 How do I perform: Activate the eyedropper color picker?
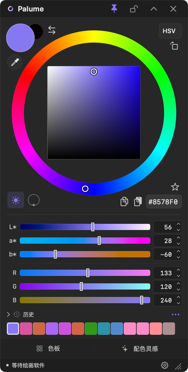point(15,62)
